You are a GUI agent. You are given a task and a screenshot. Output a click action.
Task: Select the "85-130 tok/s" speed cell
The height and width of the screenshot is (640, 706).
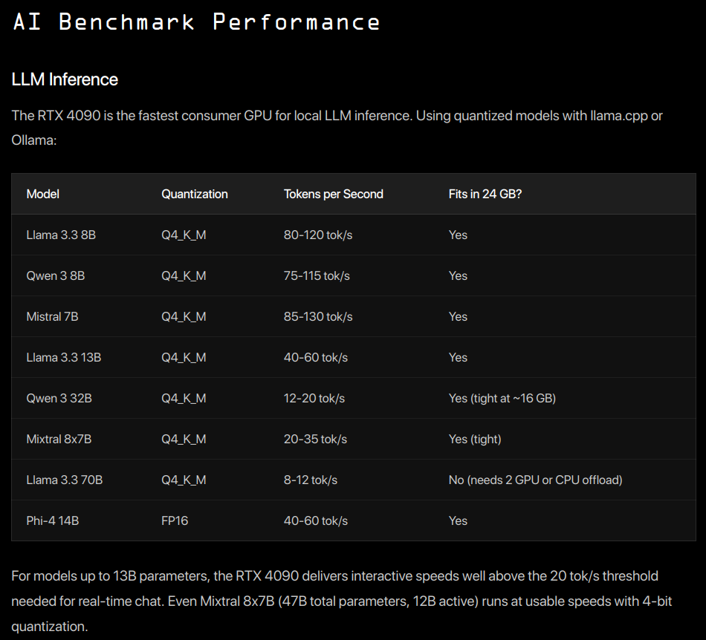[318, 316]
